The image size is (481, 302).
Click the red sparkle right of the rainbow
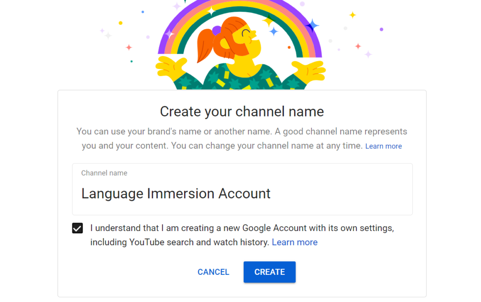tap(358, 46)
